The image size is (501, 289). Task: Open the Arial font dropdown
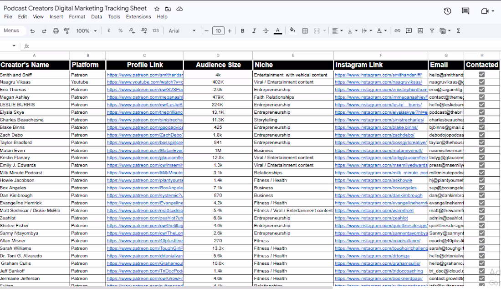[182, 30]
